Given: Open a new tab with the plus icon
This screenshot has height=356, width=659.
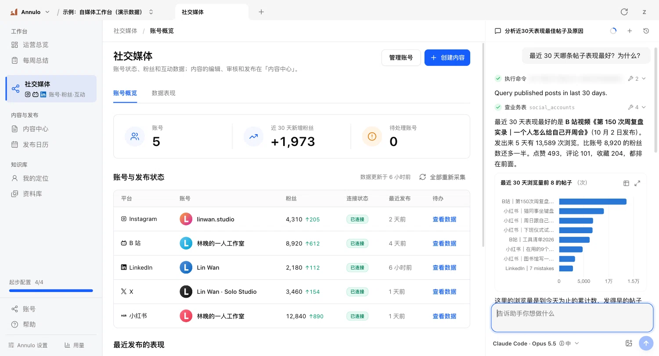Looking at the screenshot, I should 261,12.
